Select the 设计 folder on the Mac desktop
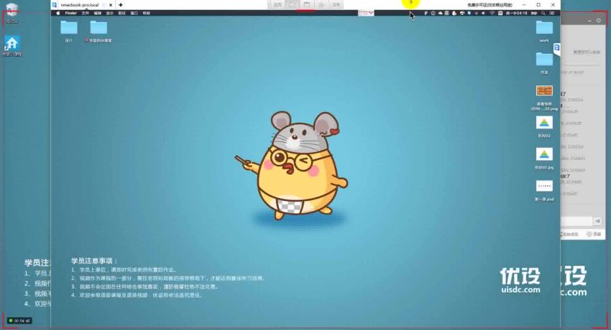 click(x=69, y=31)
